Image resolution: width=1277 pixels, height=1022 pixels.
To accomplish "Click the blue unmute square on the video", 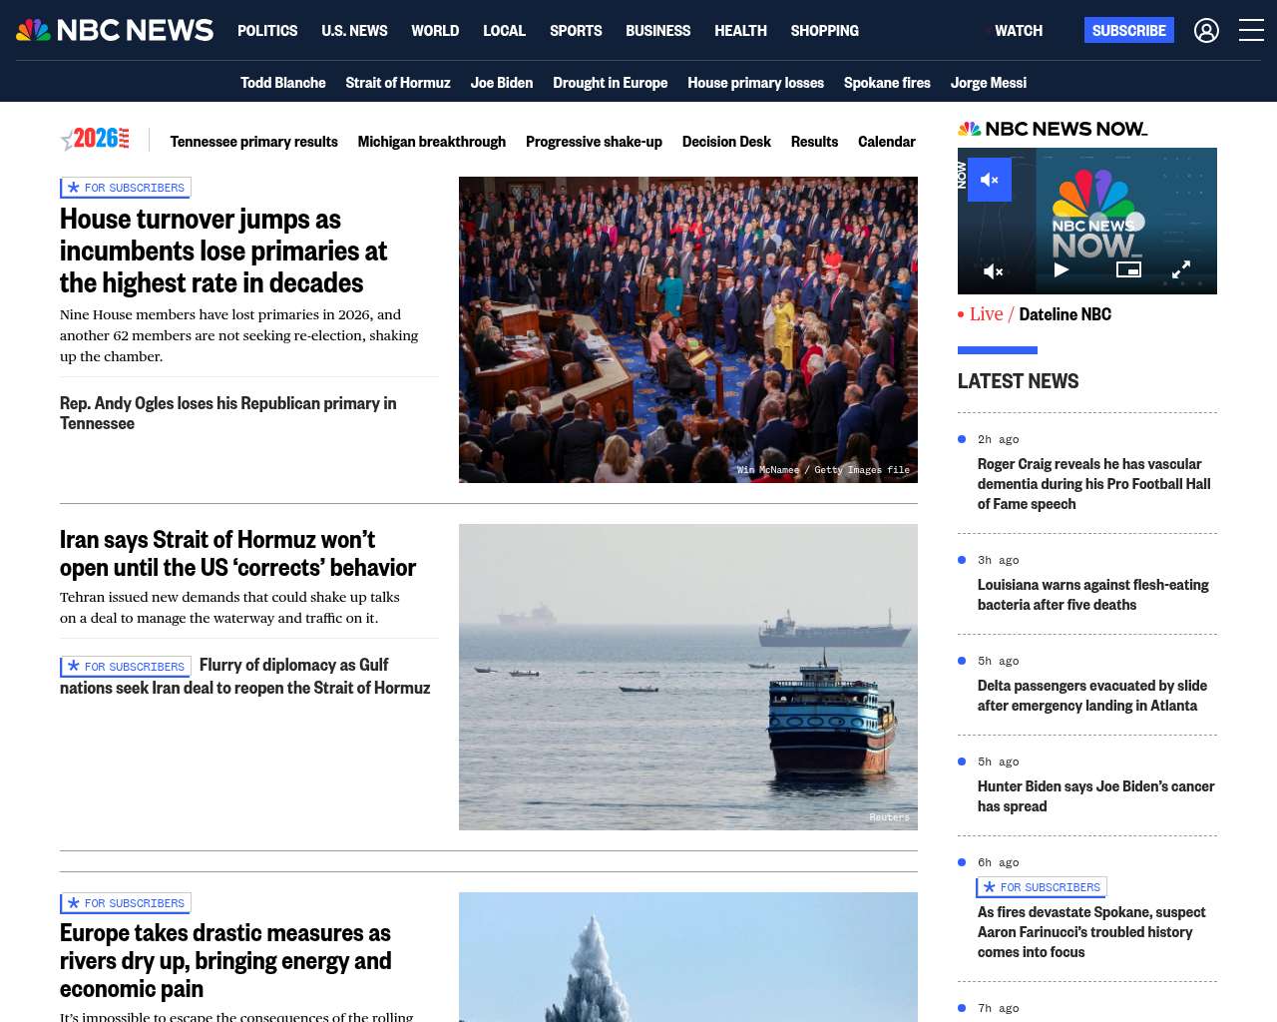I will click(x=990, y=180).
